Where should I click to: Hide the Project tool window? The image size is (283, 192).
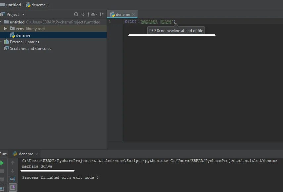[102, 14]
